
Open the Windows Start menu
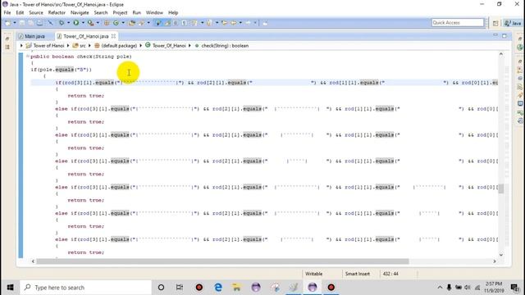pos(10,288)
